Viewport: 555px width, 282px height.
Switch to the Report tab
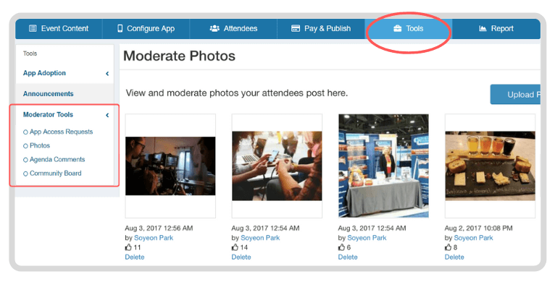(496, 28)
